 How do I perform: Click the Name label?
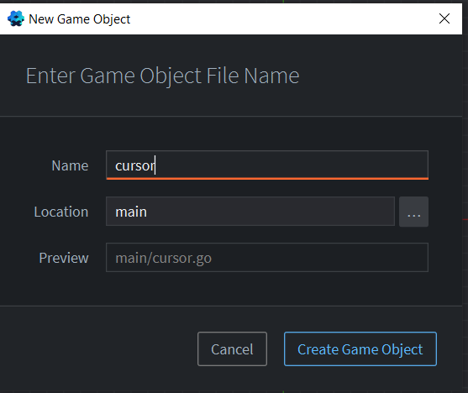[x=70, y=165]
